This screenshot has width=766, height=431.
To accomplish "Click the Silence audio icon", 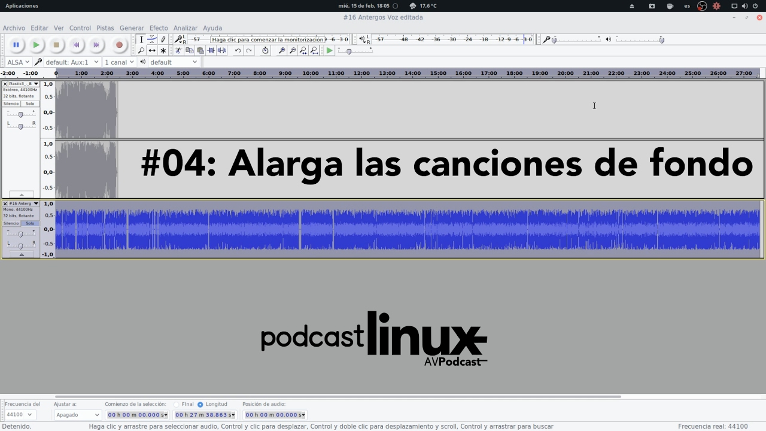I will click(x=221, y=51).
